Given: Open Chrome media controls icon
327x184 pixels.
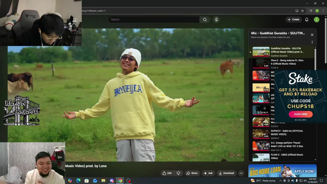Looking at the screenshot, I should 311,11.
